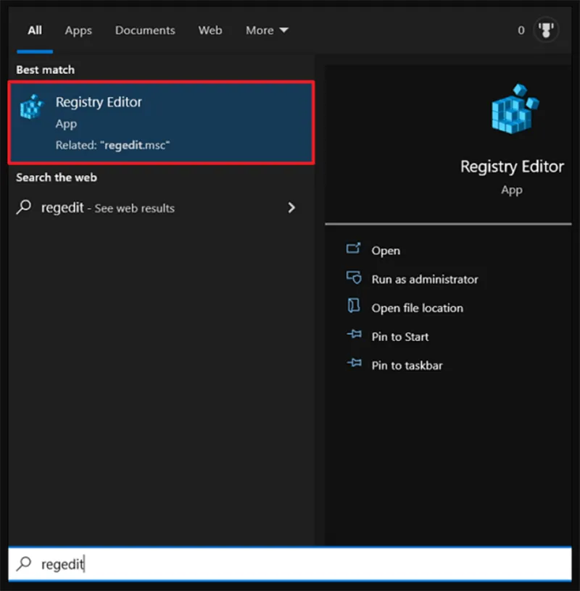Open the Registry Editor best match result
This screenshot has height=591, width=580.
[x=161, y=122]
